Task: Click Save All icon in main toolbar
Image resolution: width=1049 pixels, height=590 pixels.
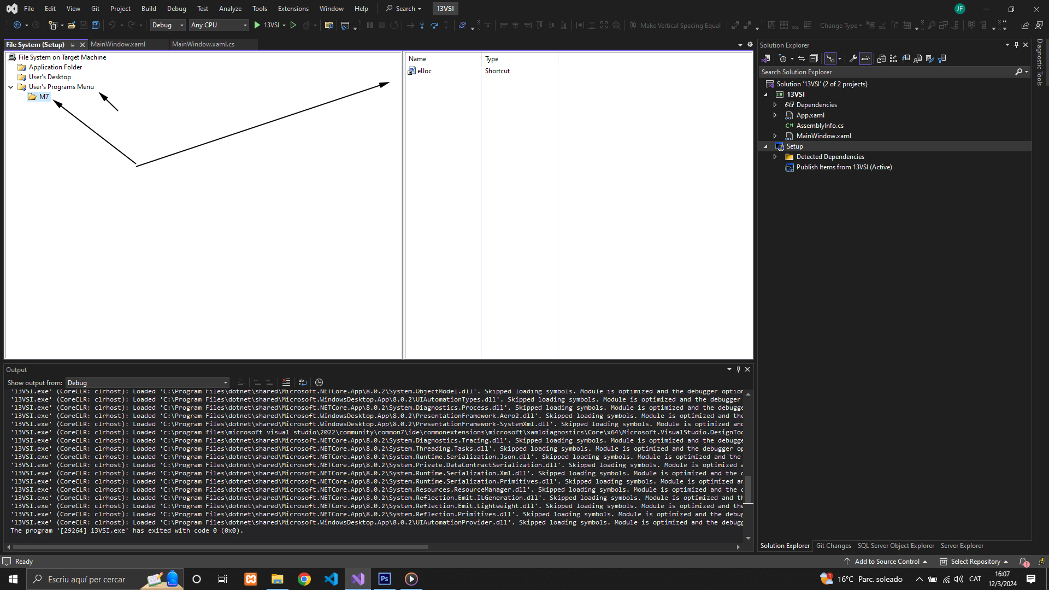Action: click(96, 25)
